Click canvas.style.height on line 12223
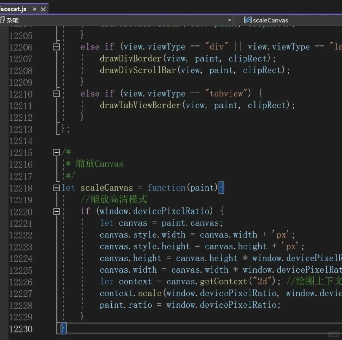 point(145,246)
